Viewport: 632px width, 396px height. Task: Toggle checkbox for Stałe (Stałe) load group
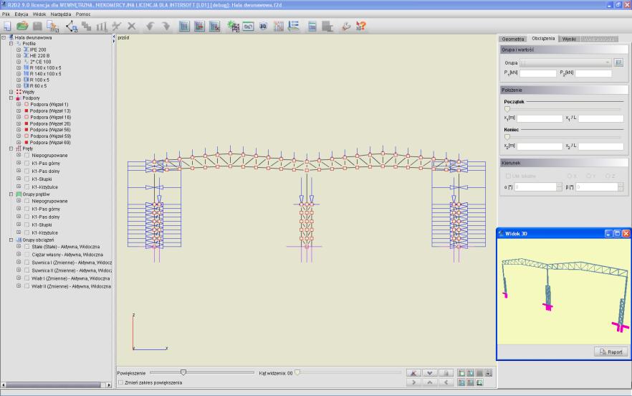27,247
